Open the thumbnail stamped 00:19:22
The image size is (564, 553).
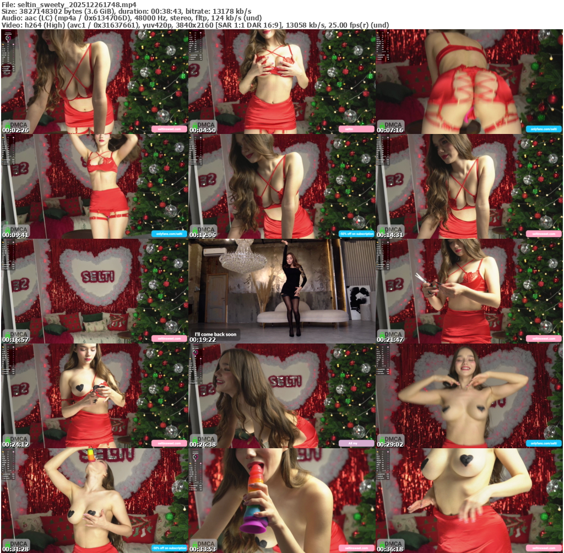(x=281, y=291)
